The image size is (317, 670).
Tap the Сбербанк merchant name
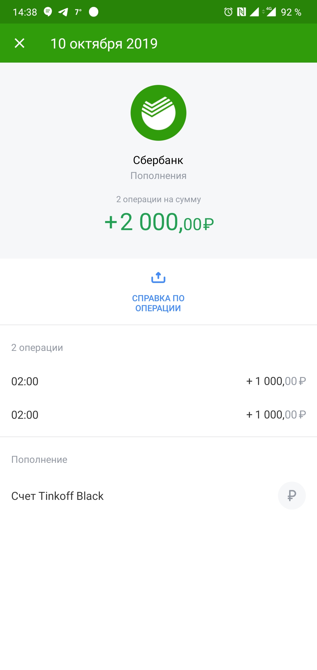pyautogui.click(x=158, y=160)
